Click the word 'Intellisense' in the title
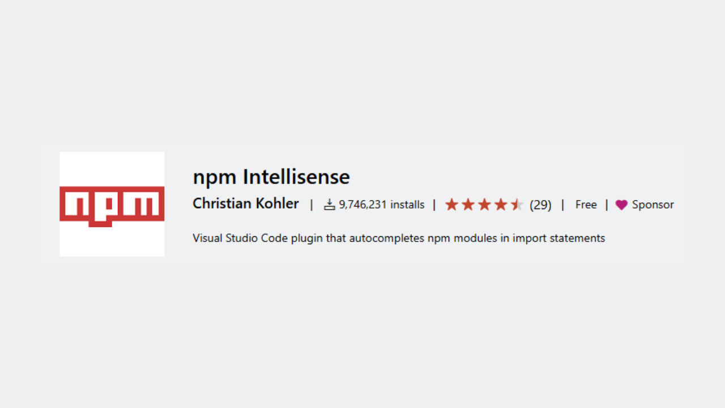Image resolution: width=725 pixels, height=408 pixels. point(296,177)
